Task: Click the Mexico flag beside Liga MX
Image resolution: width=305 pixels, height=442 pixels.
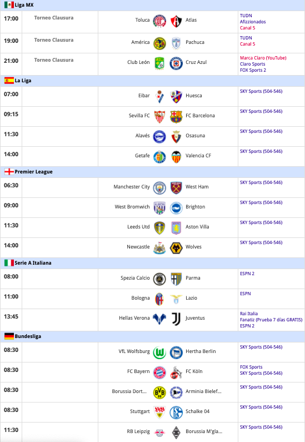Action: (9, 5)
